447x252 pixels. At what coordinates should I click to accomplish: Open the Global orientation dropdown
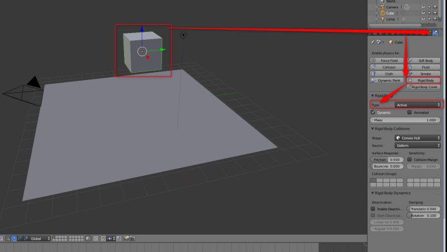pyautogui.click(x=40, y=239)
